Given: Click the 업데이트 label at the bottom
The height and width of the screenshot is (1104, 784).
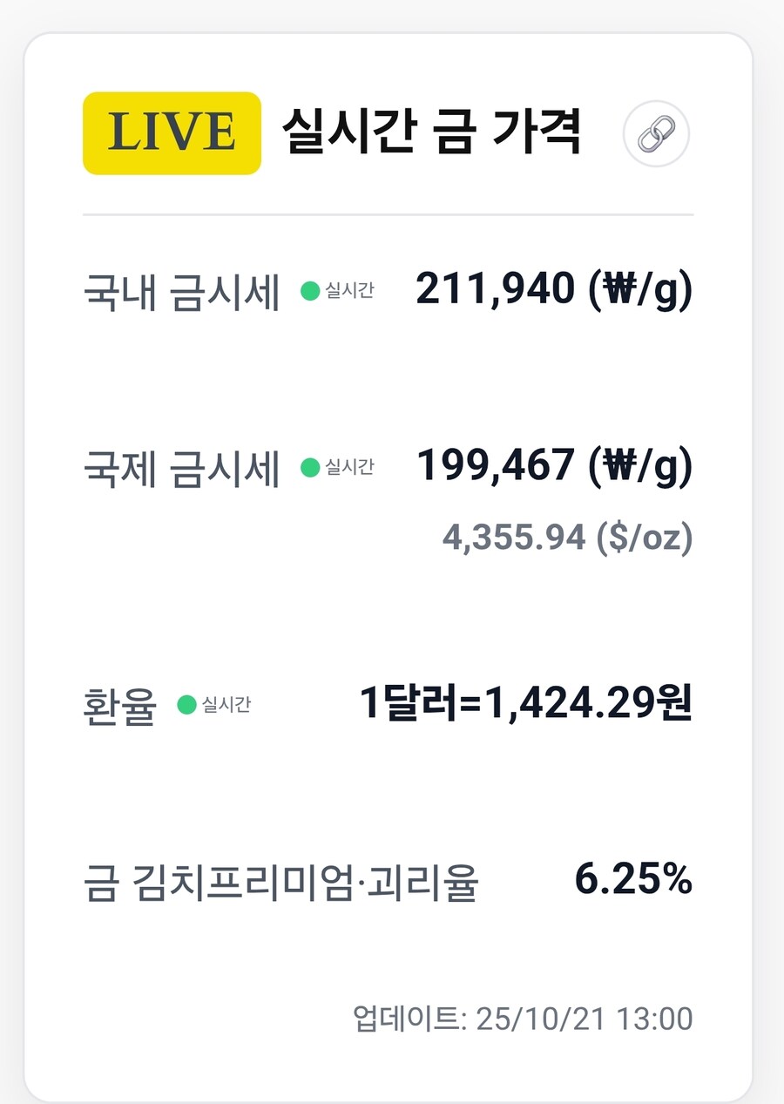Looking at the screenshot, I should 409,1018.
